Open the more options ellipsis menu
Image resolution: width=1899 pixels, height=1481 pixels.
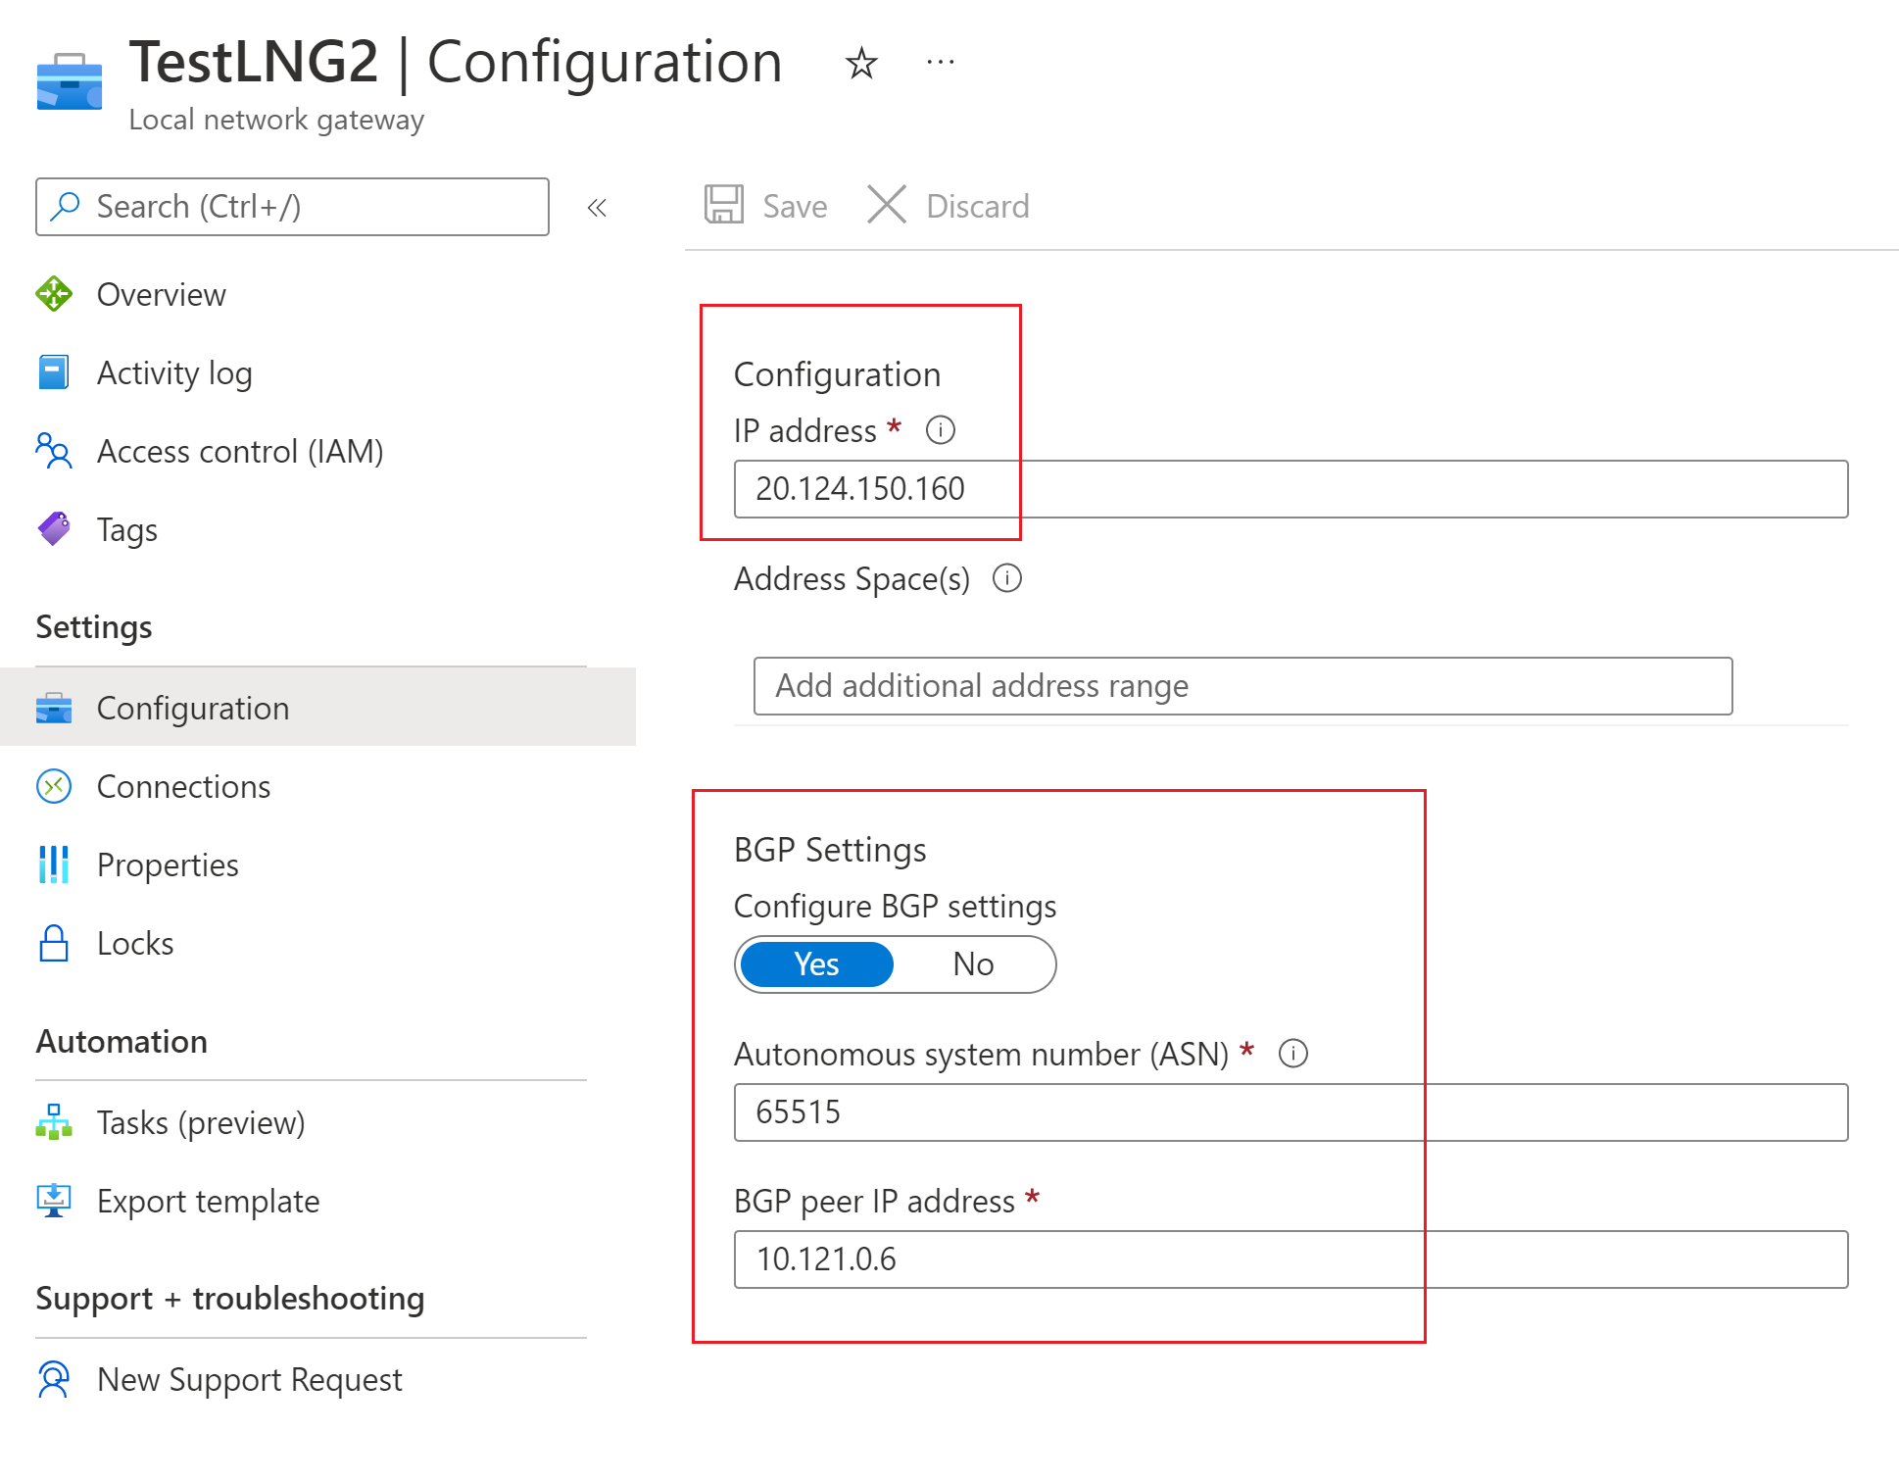[940, 64]
